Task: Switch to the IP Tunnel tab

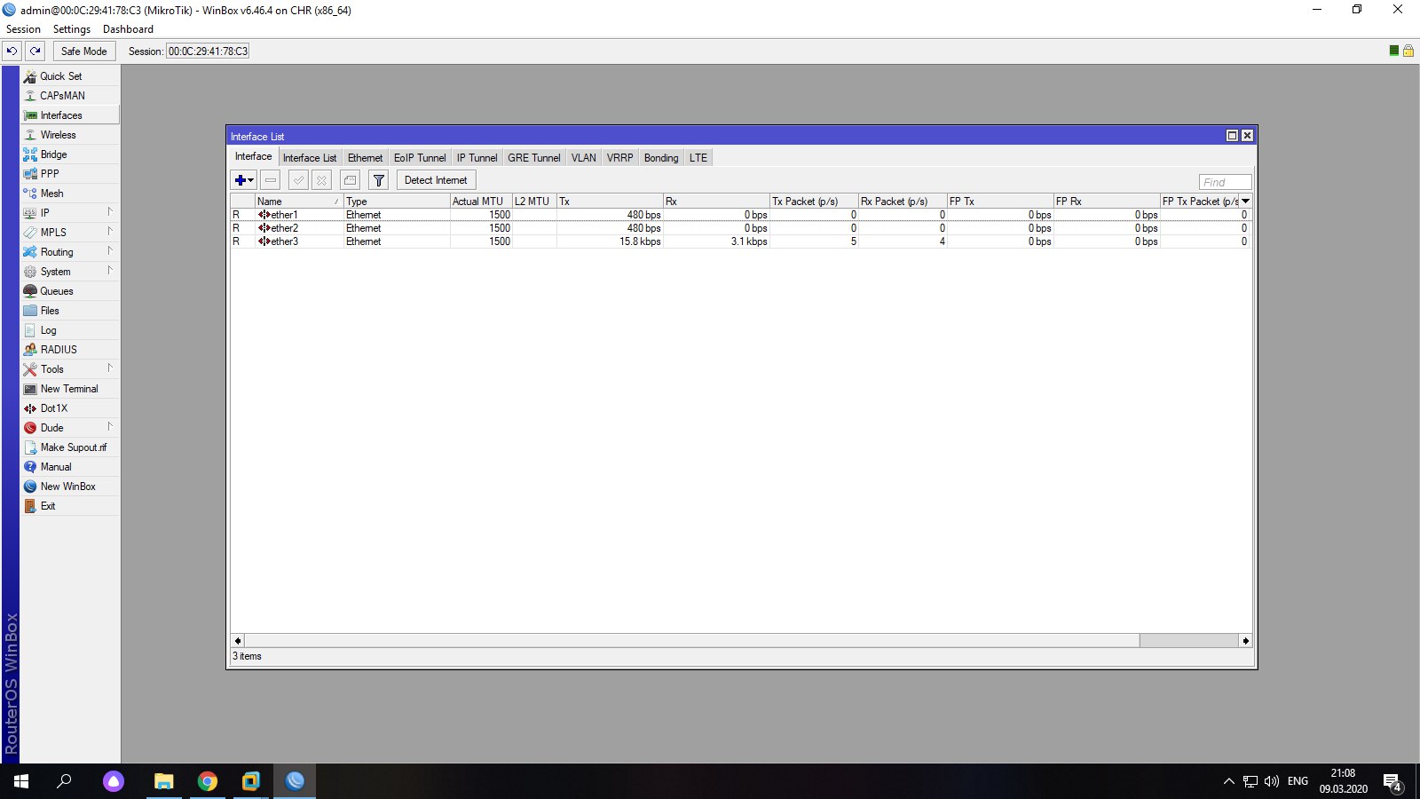Action: click(x=477, y=158)
